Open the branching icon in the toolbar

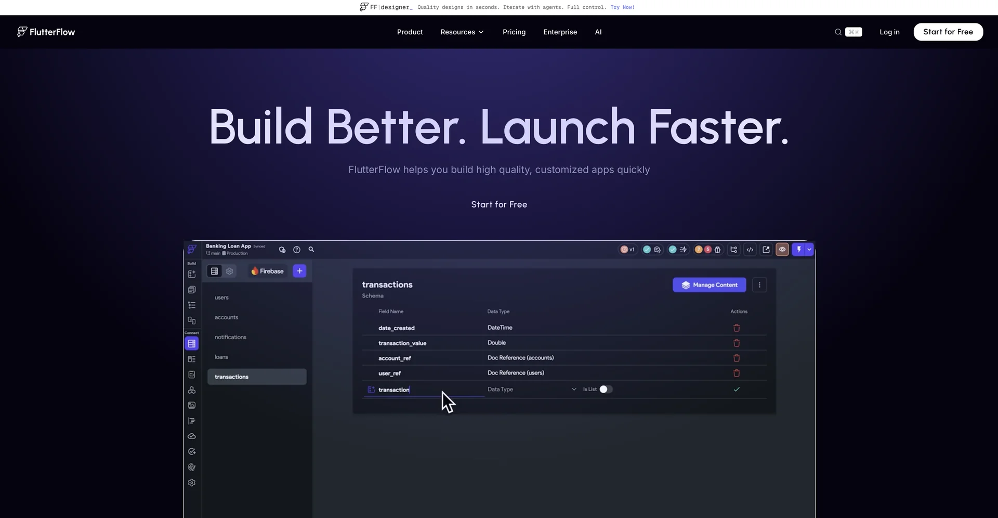733,250
